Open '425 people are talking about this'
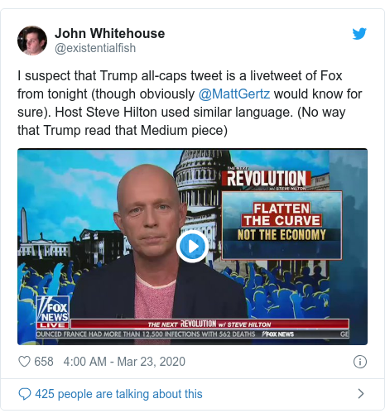The height and width of the screenshot is (418, 385). click(x=118, y=394)
